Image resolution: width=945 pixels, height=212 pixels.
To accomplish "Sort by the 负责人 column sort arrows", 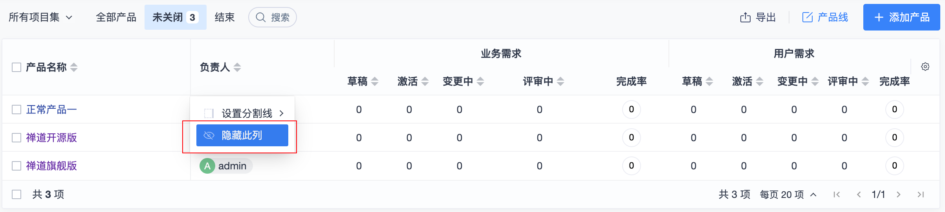I will [x=237, y=67].
